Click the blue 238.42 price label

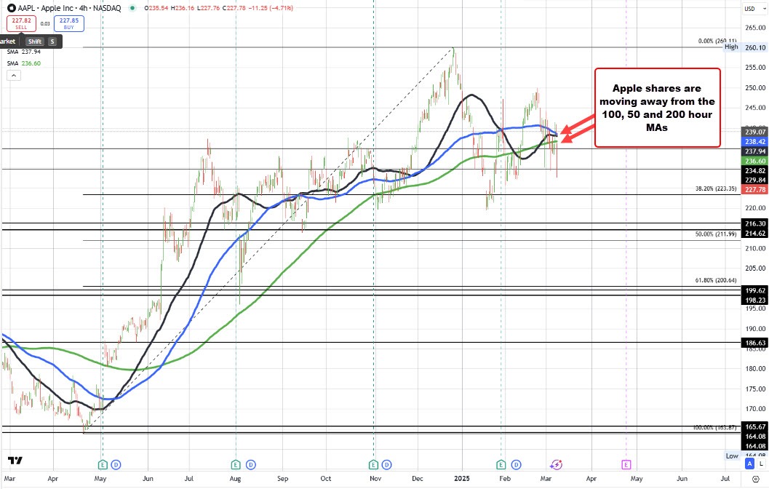754,142
